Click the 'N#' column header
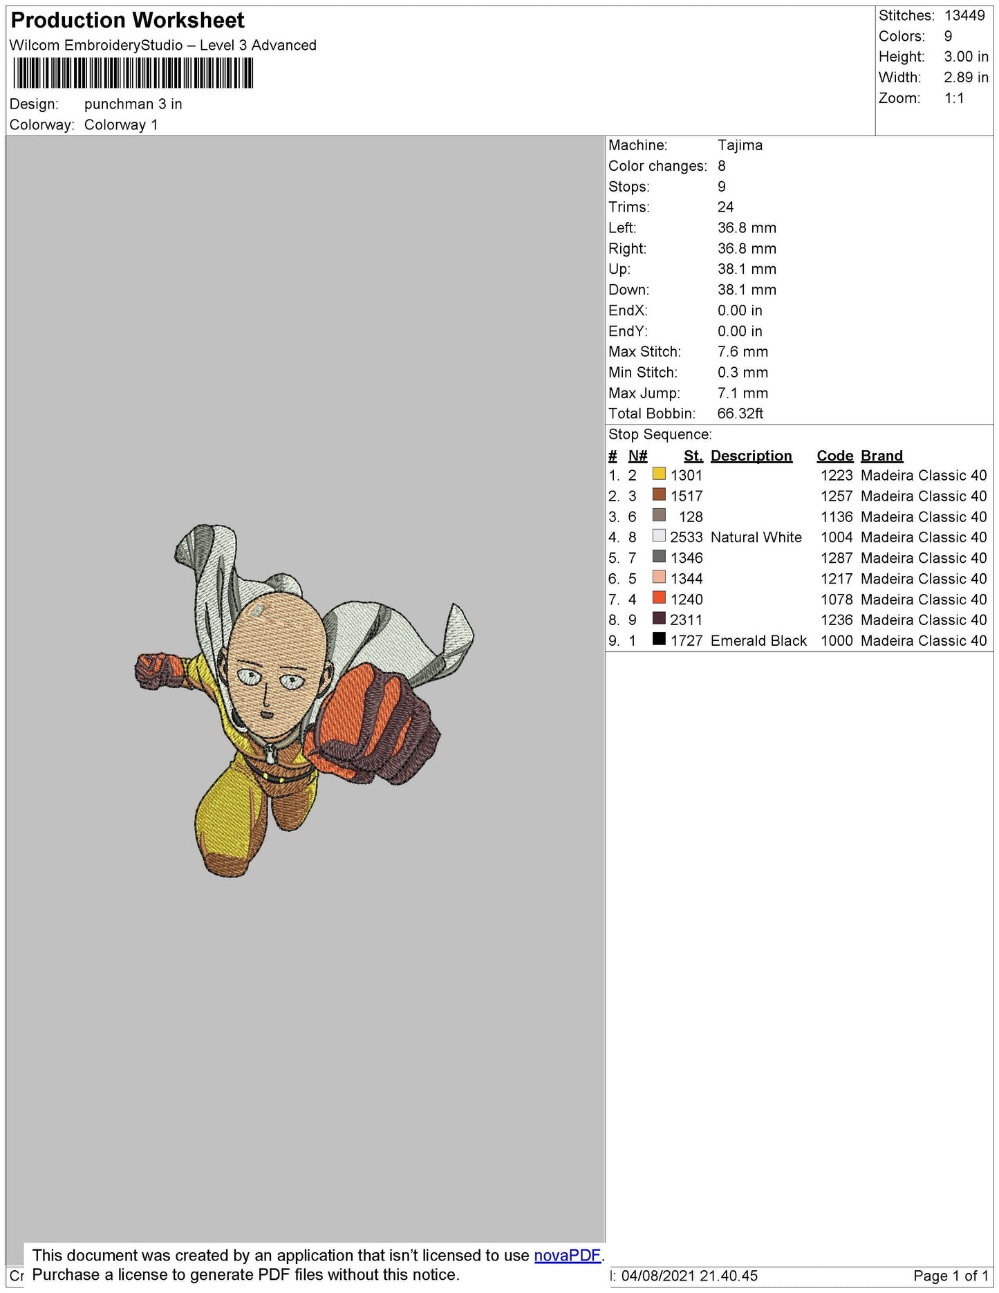The image size is (999, 1293). pyautogui.click(x=637, y=456)
